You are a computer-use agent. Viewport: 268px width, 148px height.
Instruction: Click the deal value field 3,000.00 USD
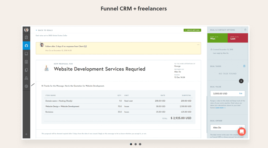(x=227, y=94)
